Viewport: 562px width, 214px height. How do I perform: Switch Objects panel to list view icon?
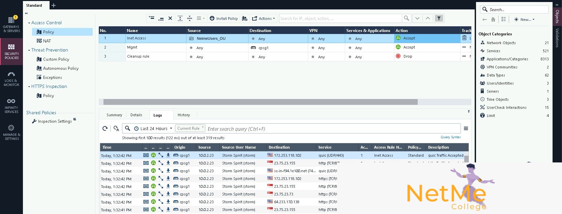[x=504, y=19]
